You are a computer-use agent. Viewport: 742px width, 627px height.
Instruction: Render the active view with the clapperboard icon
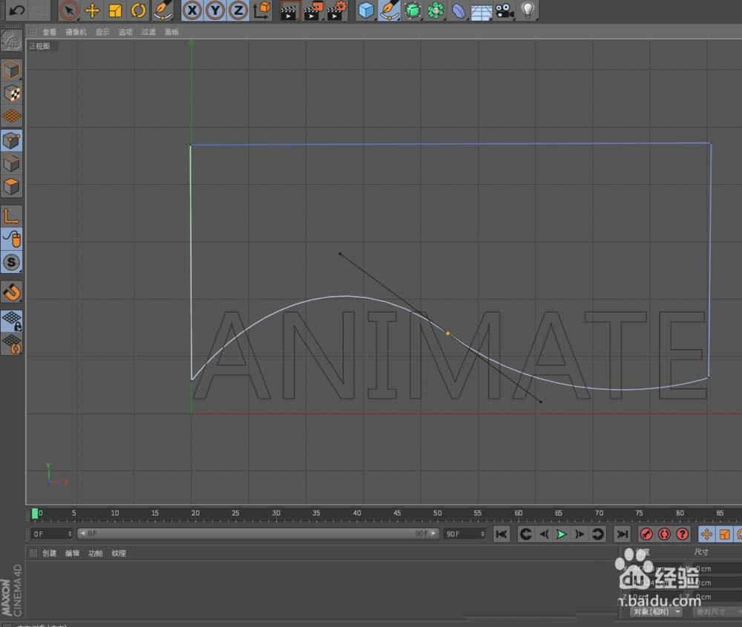pyautogui.click(x=287, y=10)
